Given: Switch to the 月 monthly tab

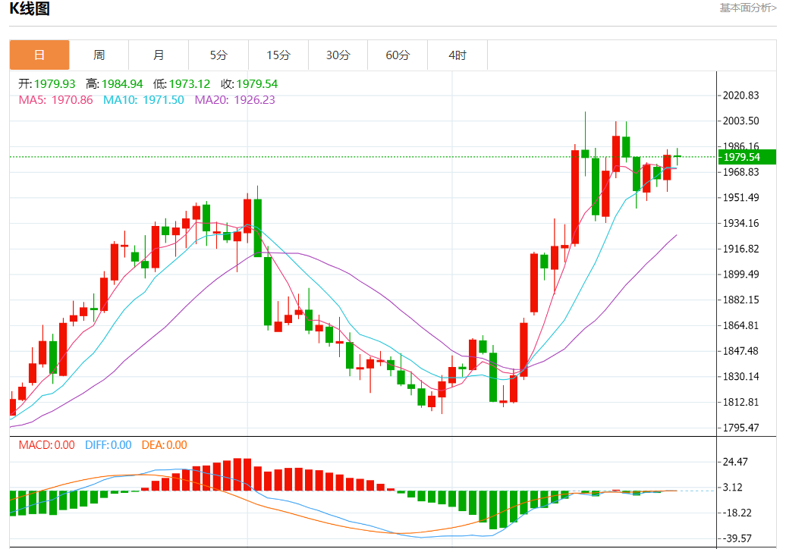Looking at the screenshot, I should click(x=159, y=55).
